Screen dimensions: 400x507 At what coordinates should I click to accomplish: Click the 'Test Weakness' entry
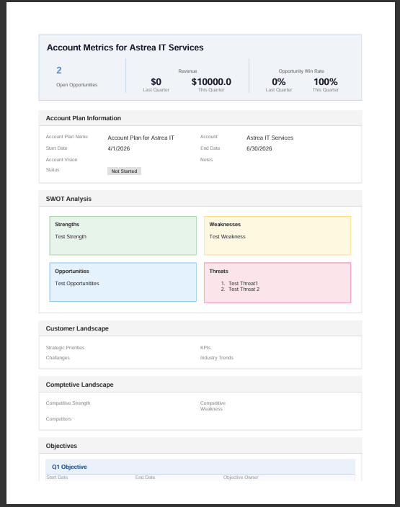coord(227,237)
